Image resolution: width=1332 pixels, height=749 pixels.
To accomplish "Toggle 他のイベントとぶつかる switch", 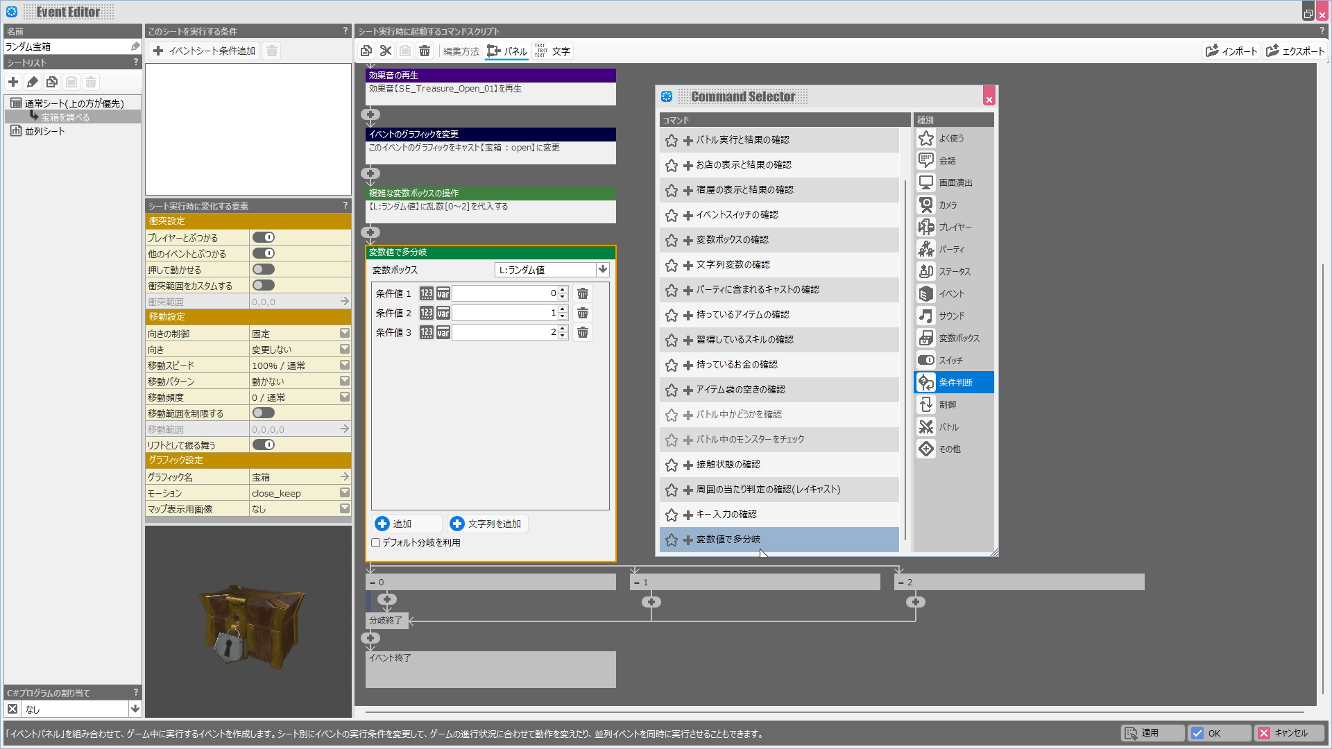I will (264, 253).
